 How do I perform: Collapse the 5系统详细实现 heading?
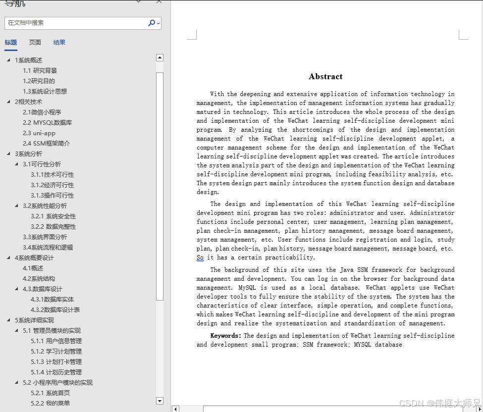(8, 320)
